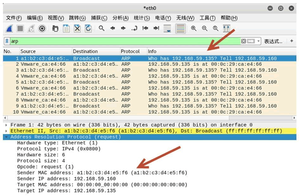Open the 分析(A) menu
The height and width of the screenshot is (196, 299).
121,18
